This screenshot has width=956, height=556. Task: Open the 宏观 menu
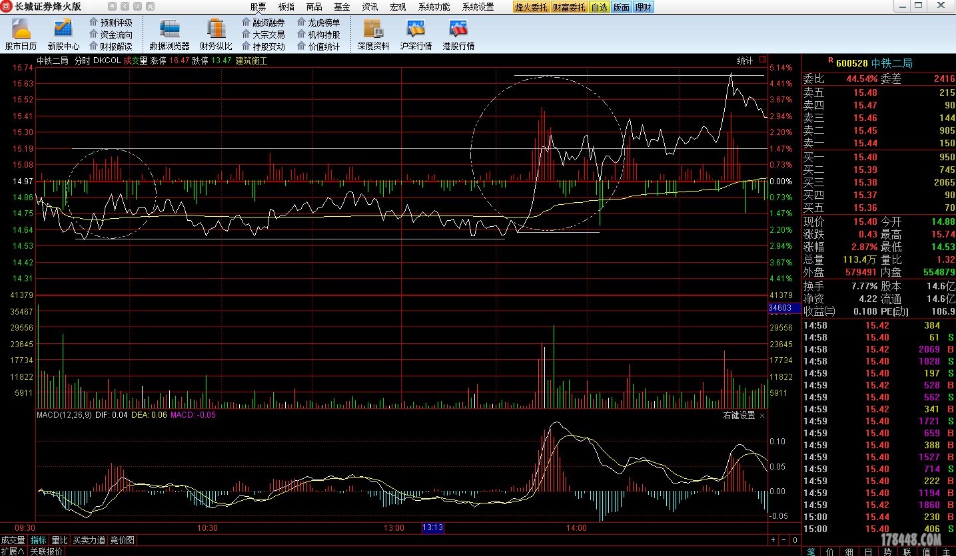(398, 7)
